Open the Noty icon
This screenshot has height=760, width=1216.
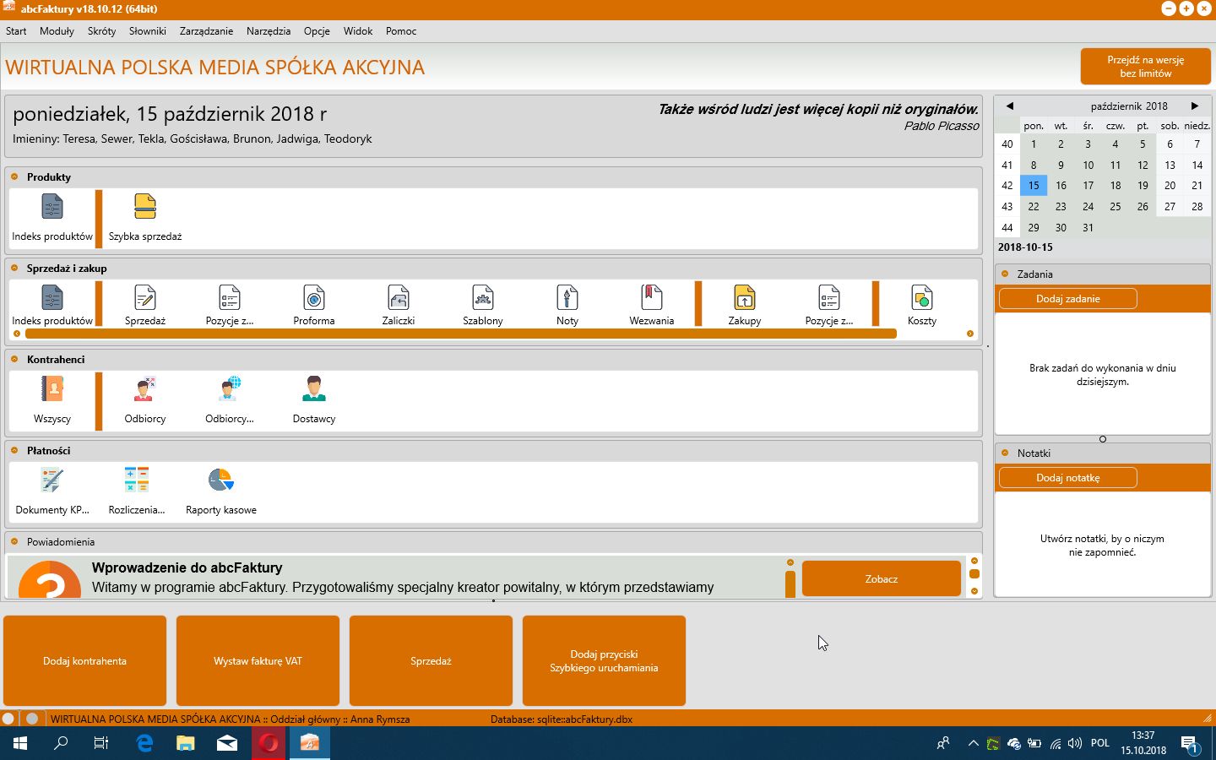coord(567,305)
